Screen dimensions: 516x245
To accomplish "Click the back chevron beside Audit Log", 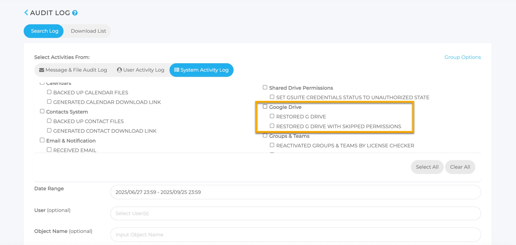I will click(x=26, y=13).
